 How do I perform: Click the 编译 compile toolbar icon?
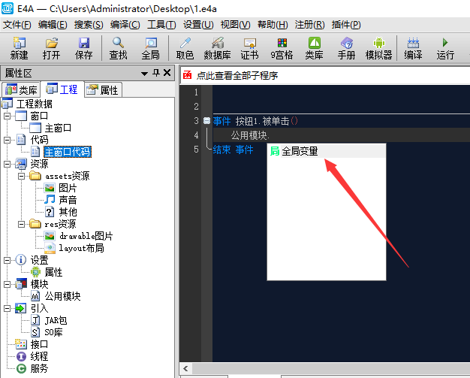pos(413,48)
